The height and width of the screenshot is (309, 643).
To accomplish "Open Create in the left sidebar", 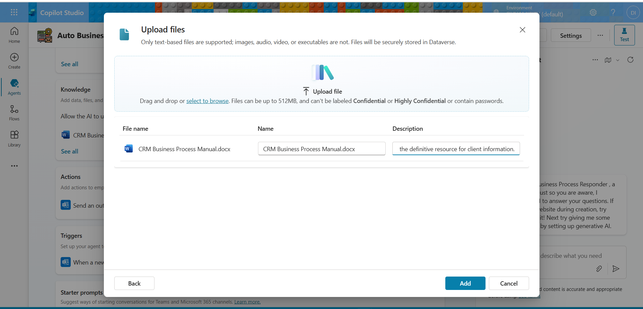I will [x=14, y=61].
